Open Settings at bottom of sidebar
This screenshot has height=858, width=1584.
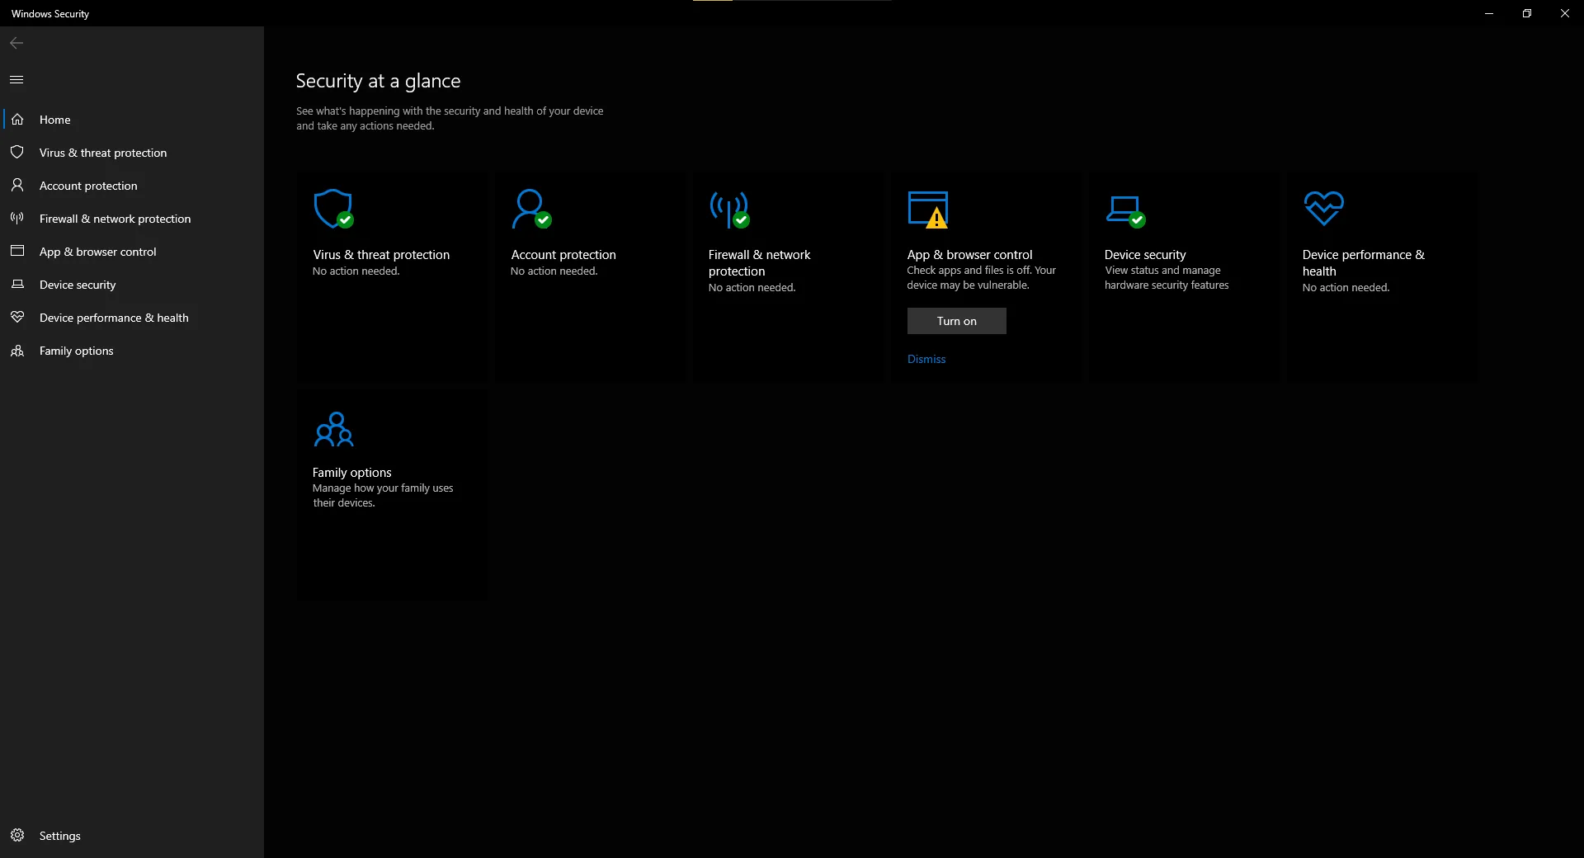132,836
